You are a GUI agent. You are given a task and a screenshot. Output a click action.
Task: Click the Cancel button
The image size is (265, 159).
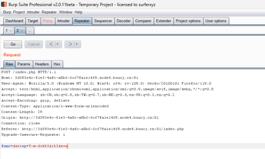point(34,44)
